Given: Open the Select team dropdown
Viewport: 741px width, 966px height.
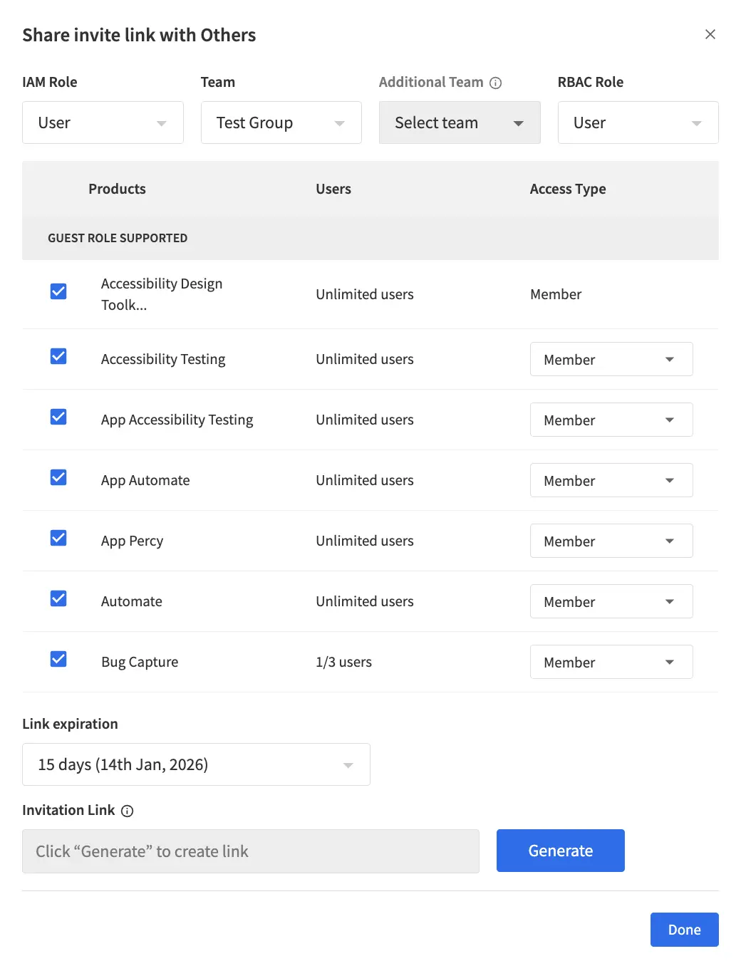Looking at the screenshot, I should point(460,123).
